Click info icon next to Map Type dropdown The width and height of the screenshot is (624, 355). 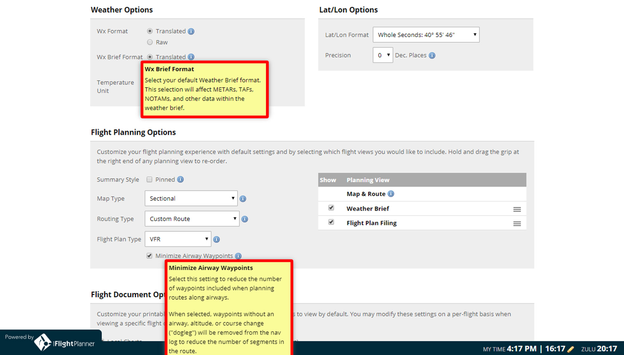(243, 199)
